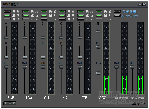Click the R button in bottom bar
Viewport: 149px width, 109px height.
click(6, 103)
